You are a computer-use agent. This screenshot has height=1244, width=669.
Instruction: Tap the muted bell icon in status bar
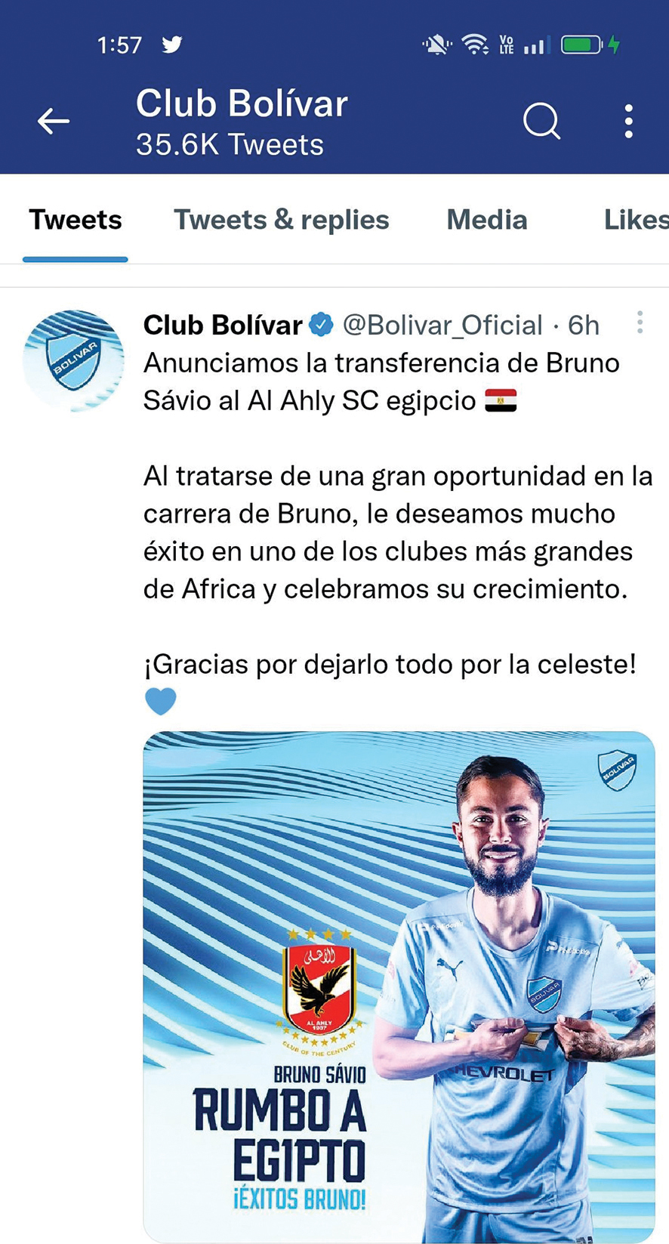436,45
